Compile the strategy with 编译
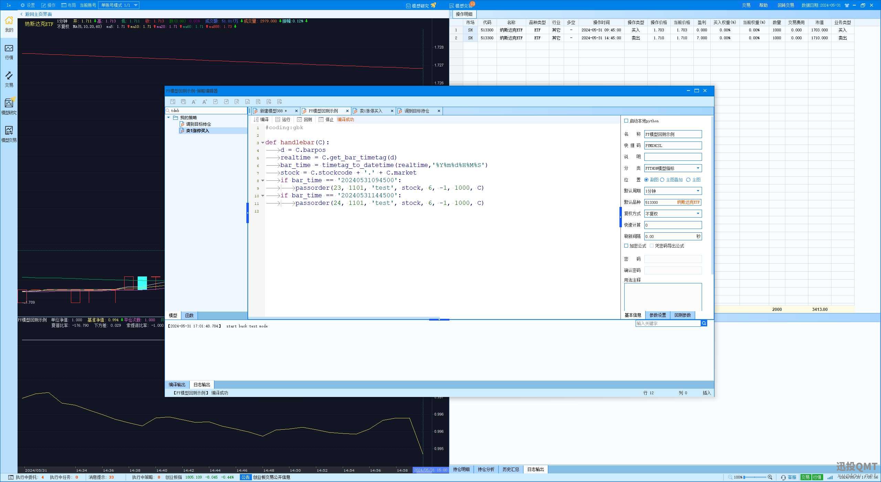The image size is (881, 482). point(261,119)
